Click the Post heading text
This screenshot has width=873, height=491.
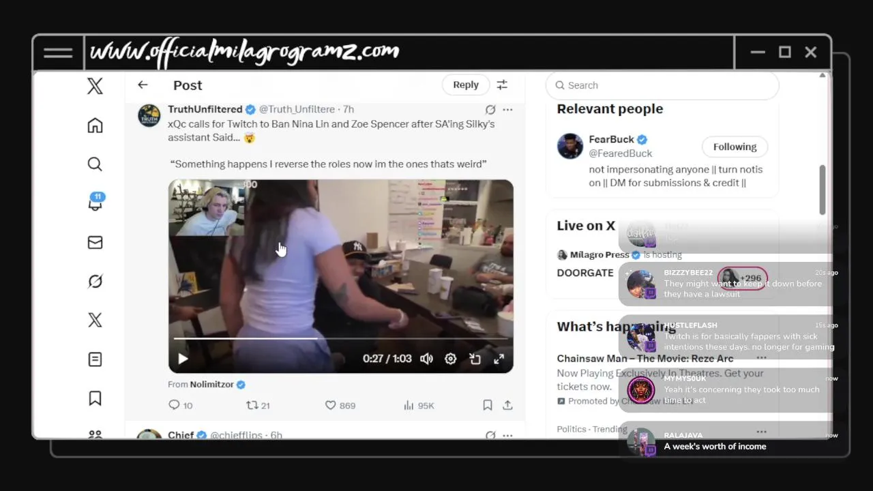coord(188,85)
